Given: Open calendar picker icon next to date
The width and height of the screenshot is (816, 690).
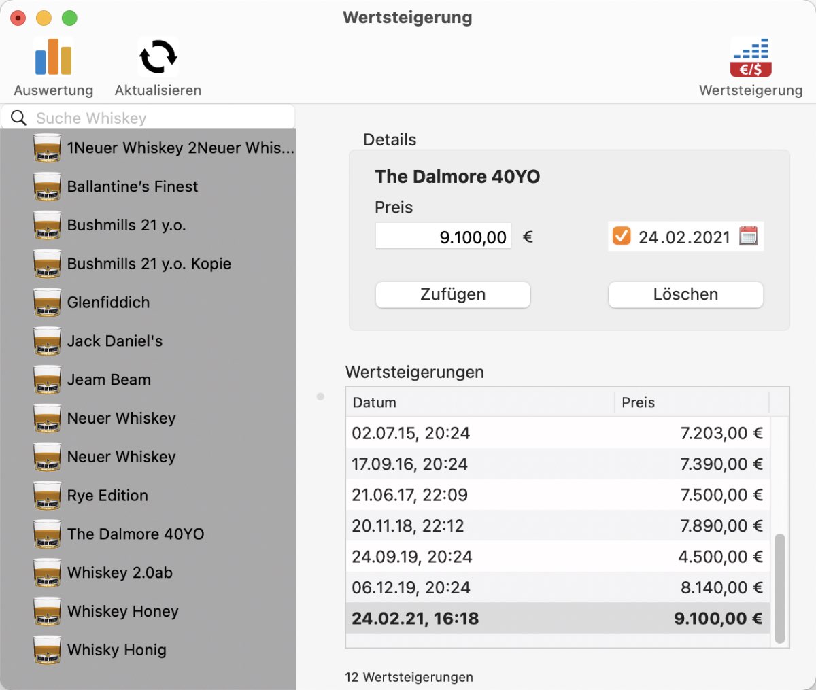Looking at the screenshot, I should [x=748, y=236].
